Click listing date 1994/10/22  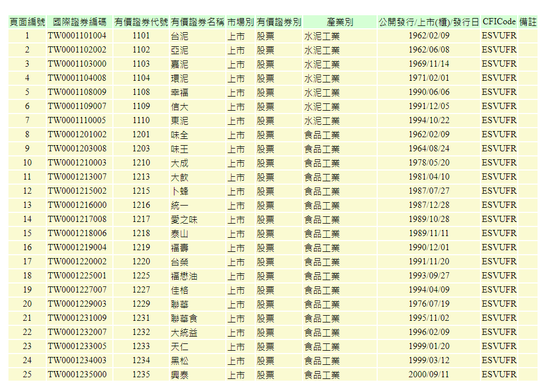click(x=429, y=120)
